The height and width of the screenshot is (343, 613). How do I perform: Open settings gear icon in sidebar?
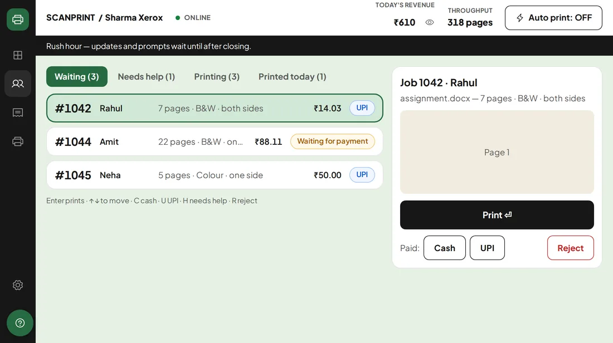tap(18, 285)
